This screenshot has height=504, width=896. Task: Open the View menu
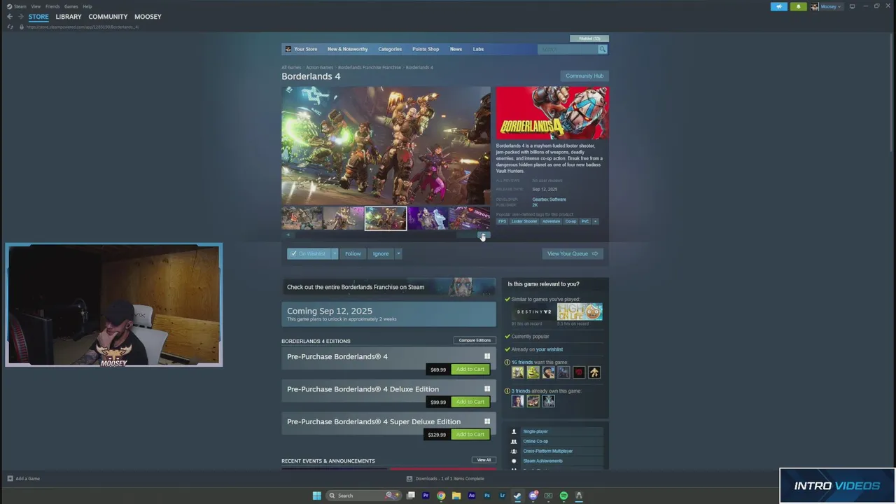coord(36,6)
